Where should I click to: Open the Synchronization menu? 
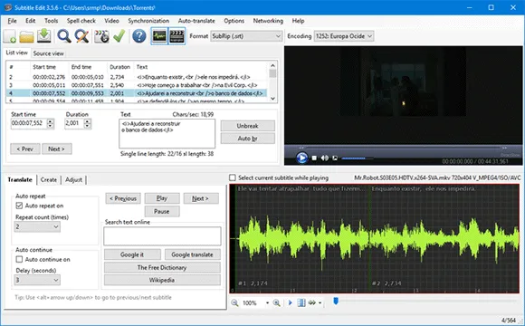point(148,21)
